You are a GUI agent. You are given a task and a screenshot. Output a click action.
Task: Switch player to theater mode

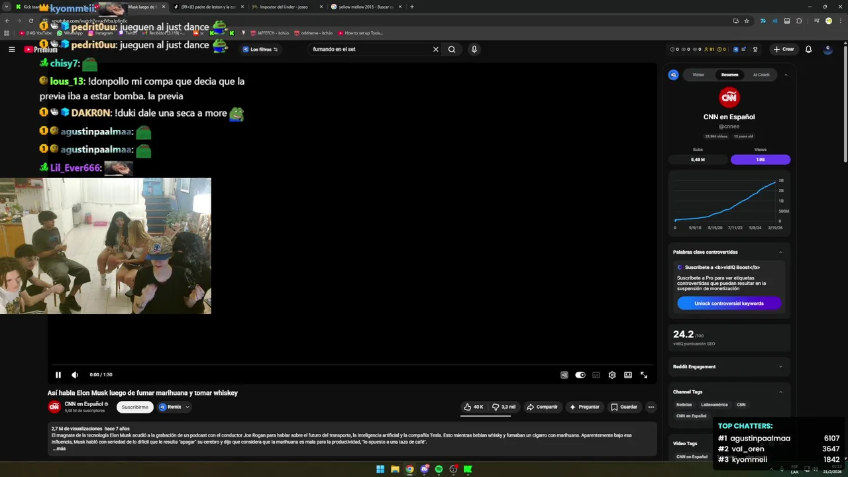click(628, 375)
